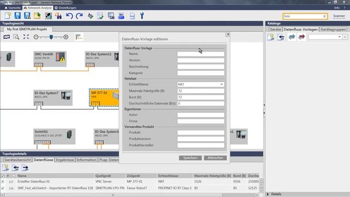Click import template arrow icon in Kataloge

coord(281,37)
